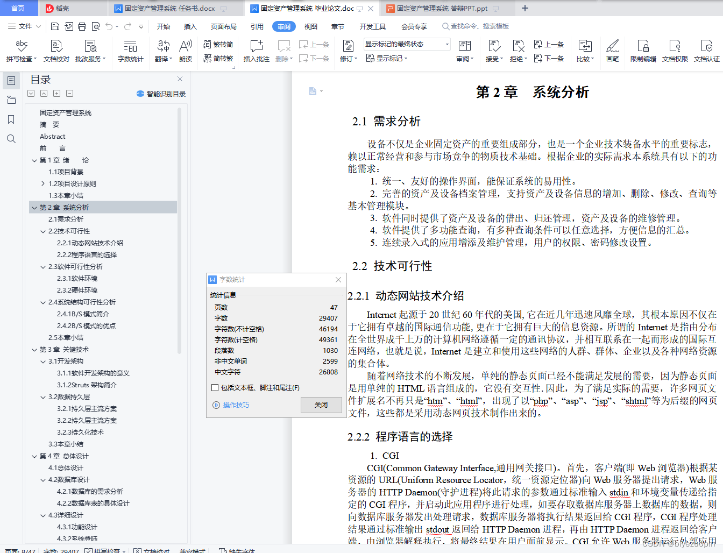This screenshot has height=553, width=723.
Task: Collapse 第3章 关键技术 outline node
Action: point(34,350)
